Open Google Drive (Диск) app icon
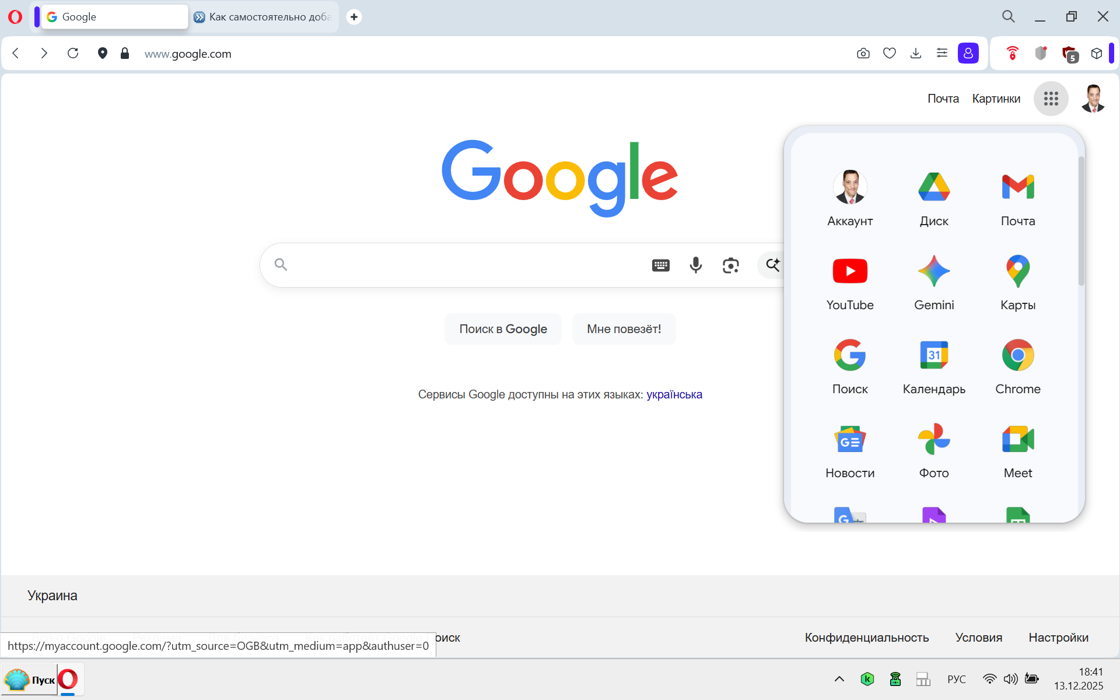Screen dimensions: 1120x700 [934, 188]
